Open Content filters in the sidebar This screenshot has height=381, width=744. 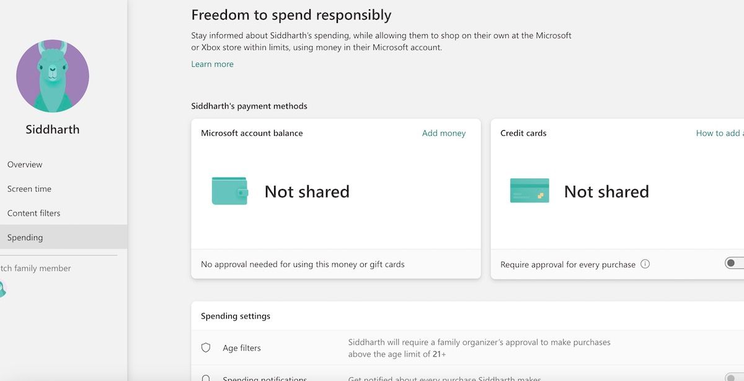(33, 213)
